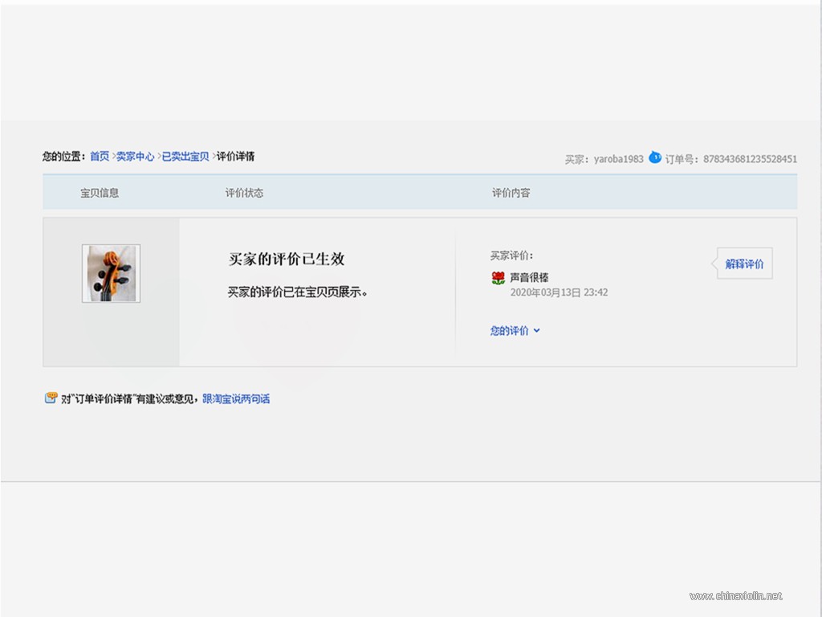Image resolution: width=822 pixels, height=617 pixels.
Task: Open 卖家中心 breadcrumb link
Action: coord(135,157)
